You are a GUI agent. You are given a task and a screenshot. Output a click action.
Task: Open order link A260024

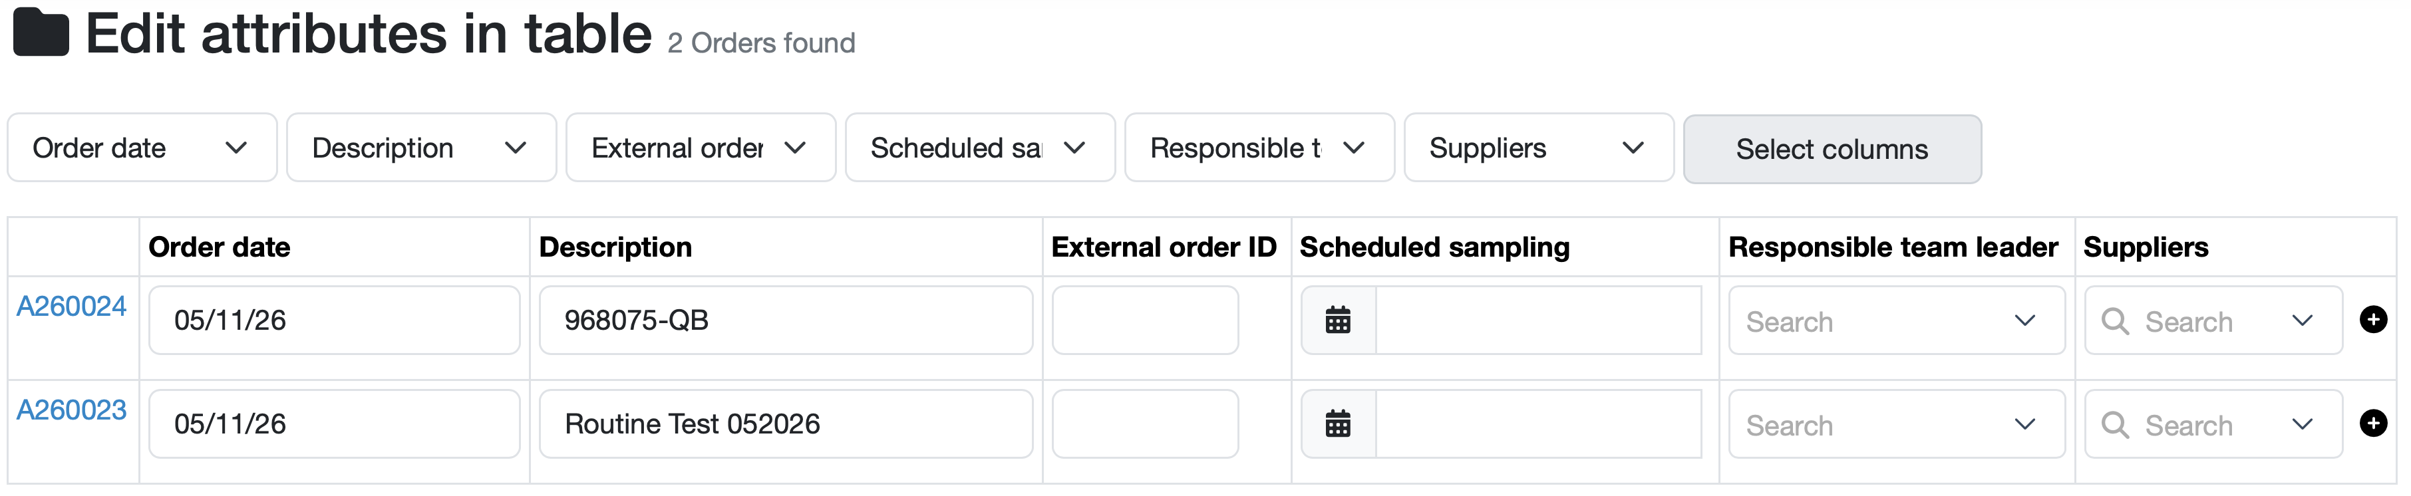click(x=71, y=306)
